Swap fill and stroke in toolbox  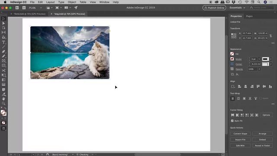point(5,108)
